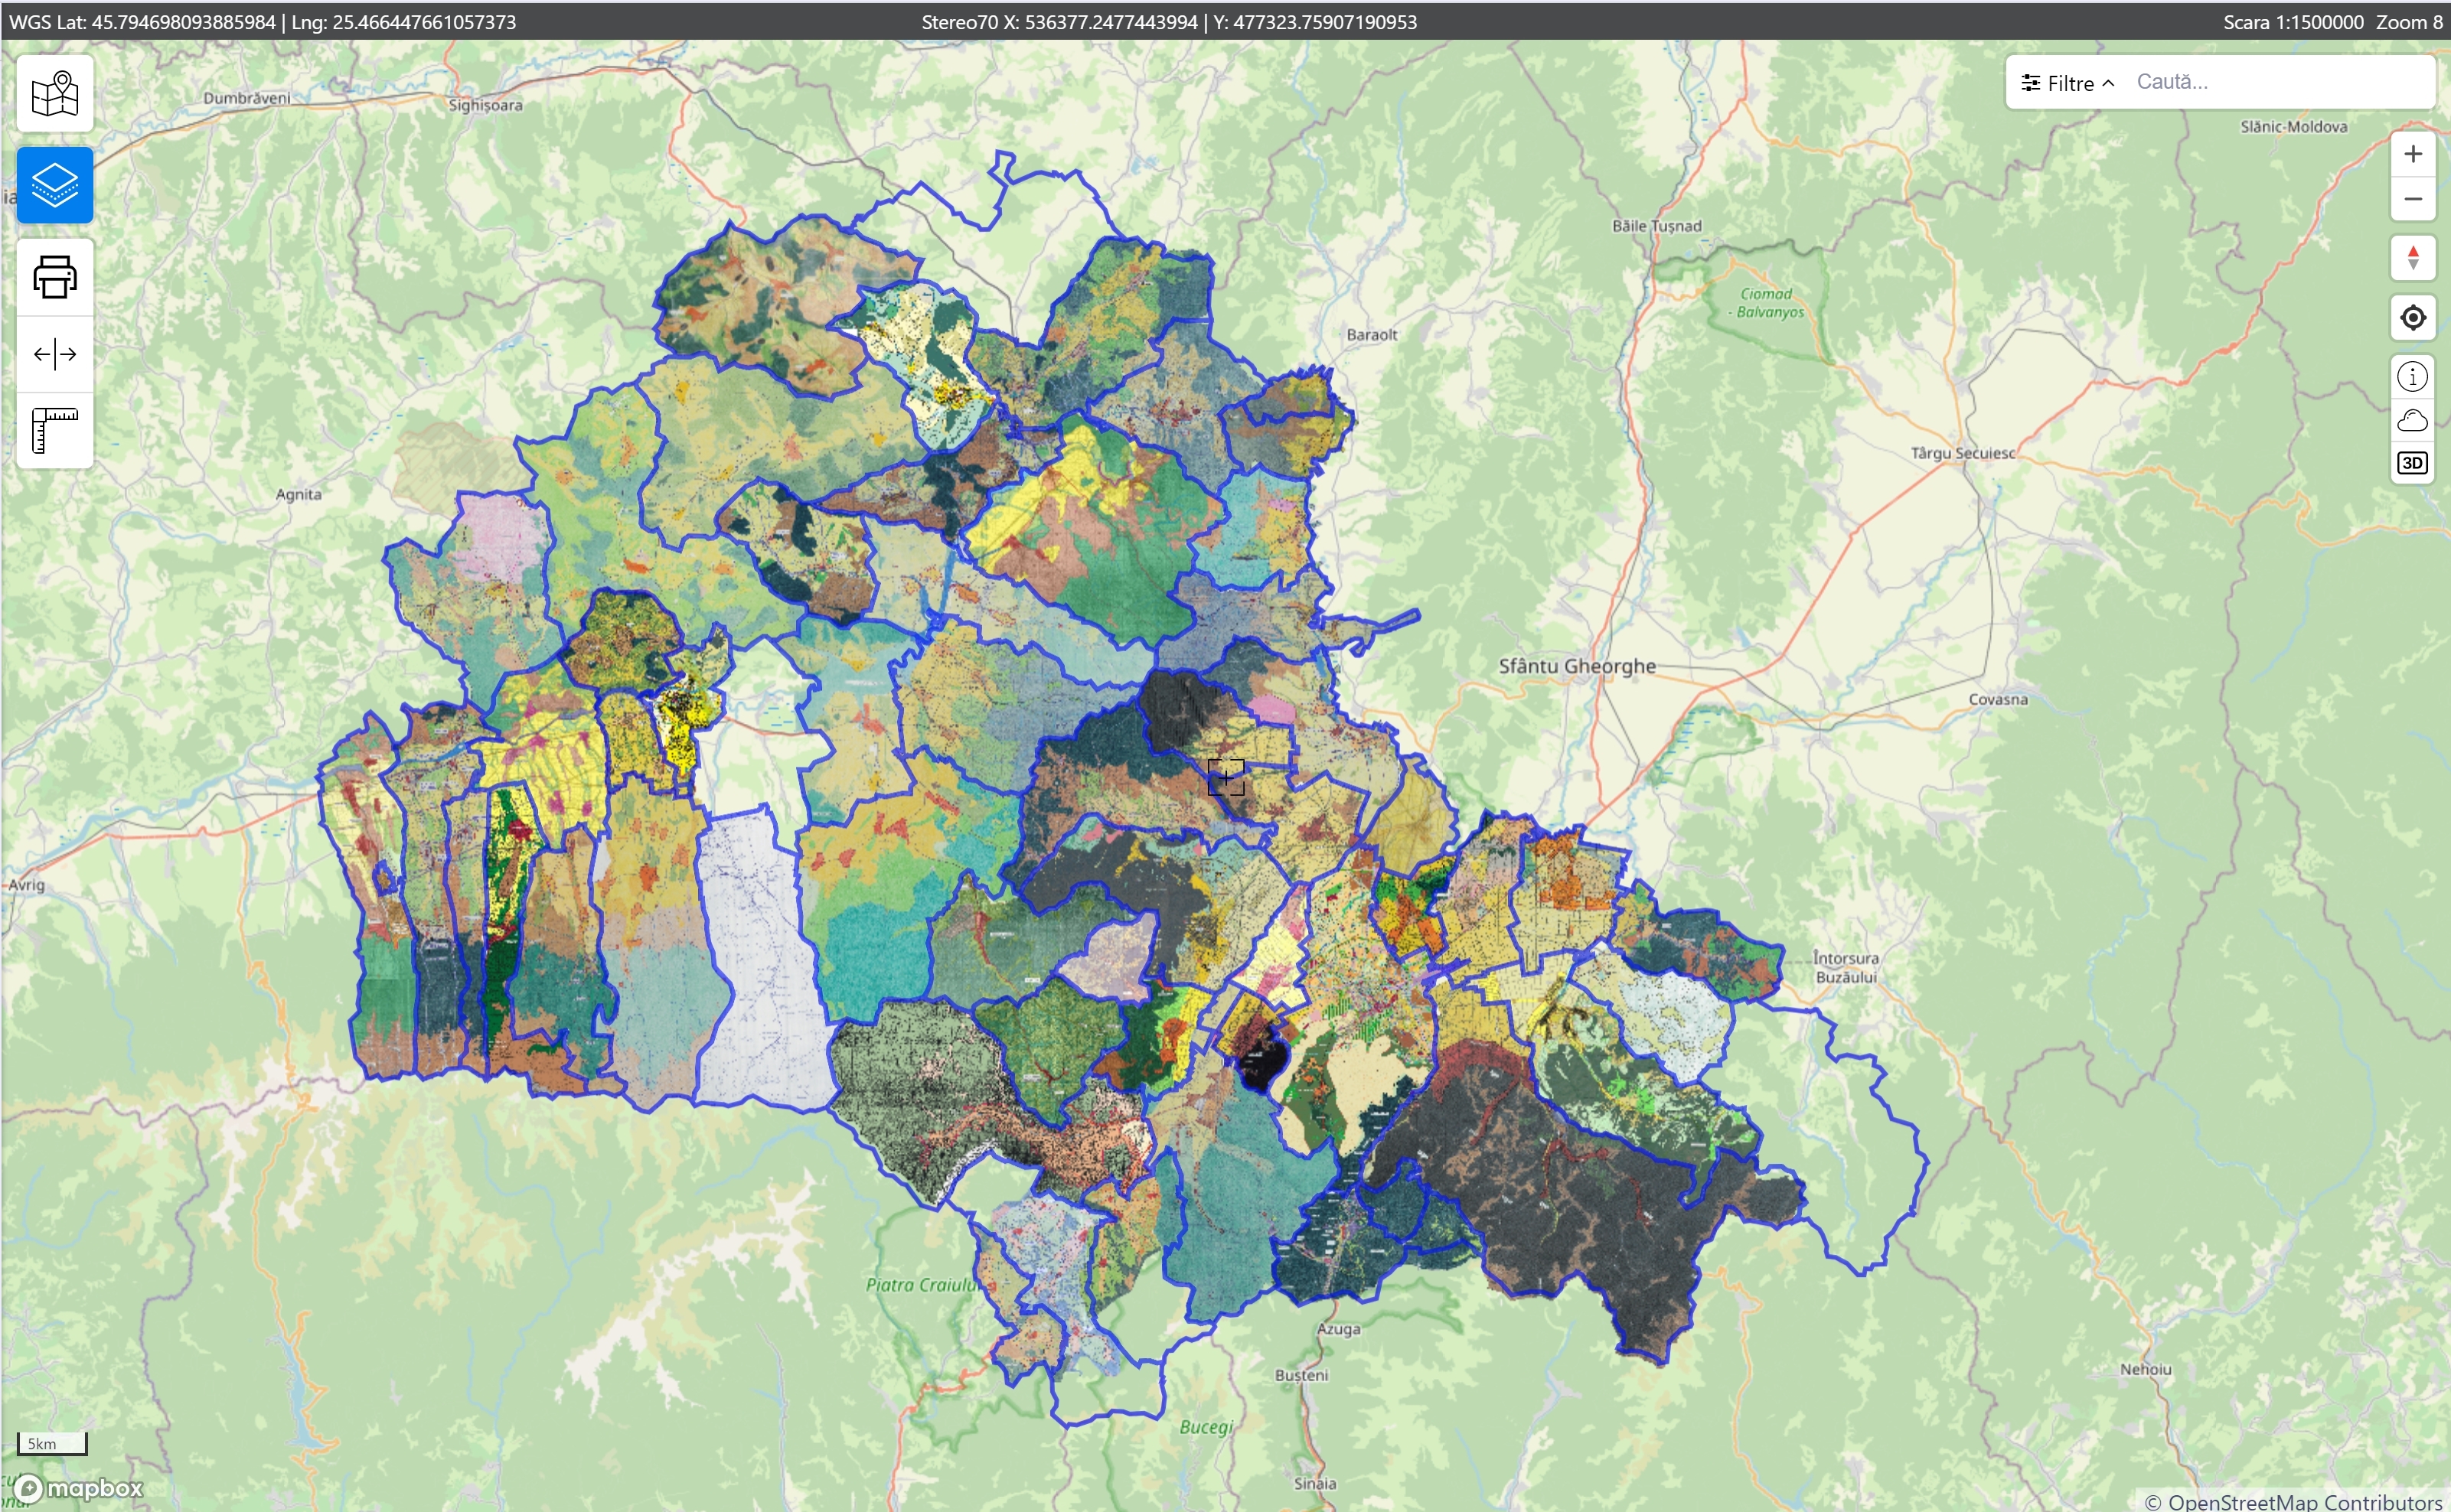Open the Mapbox logo link

point(80,1488)
